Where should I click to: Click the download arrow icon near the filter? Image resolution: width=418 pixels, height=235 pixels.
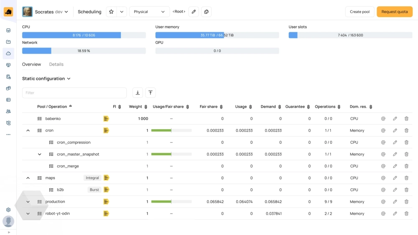click(138, 93)
